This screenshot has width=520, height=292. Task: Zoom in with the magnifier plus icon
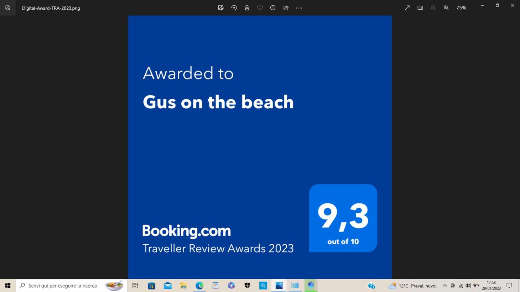446,8
